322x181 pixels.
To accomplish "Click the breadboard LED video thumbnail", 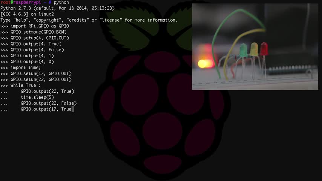I will [x=255, y=46].
